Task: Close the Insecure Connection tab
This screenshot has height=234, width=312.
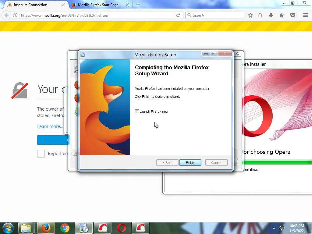Action: coord(63,5)
